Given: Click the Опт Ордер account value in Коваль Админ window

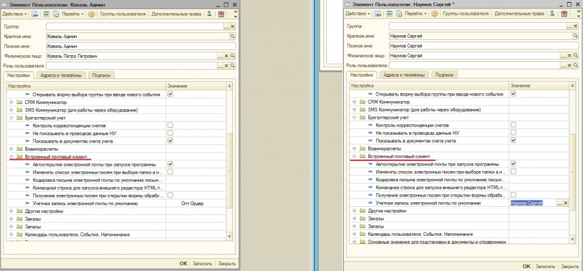Looking at the screenshot, I should 192,203.
